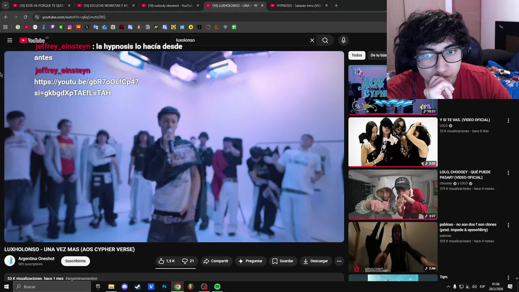Click the taskbar Buscar search box

(x=51, y=287)
